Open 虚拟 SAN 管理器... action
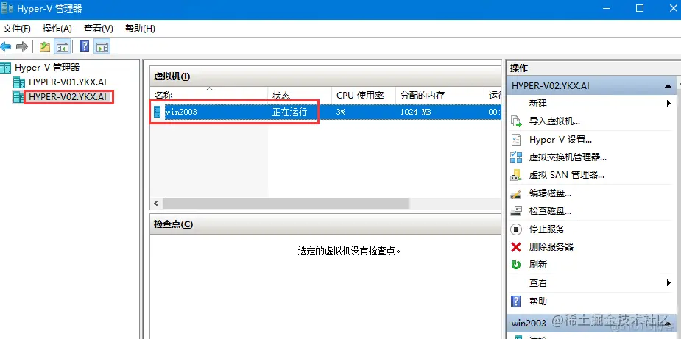Image resolution: width=681 pixels, height=339 pixels. click(x=567, y=175)
